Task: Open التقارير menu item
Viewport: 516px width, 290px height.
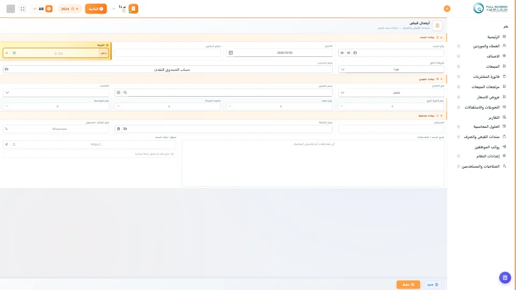Action: (x=494, y=118)
